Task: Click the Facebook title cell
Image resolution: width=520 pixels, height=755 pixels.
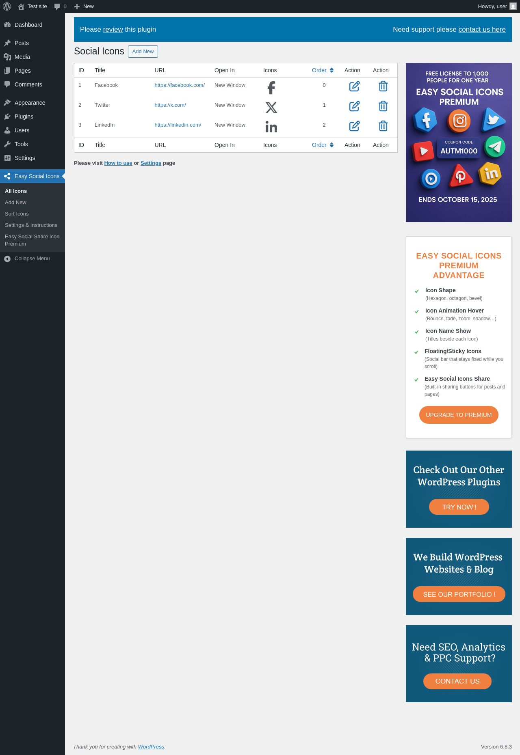Action: 106,85
